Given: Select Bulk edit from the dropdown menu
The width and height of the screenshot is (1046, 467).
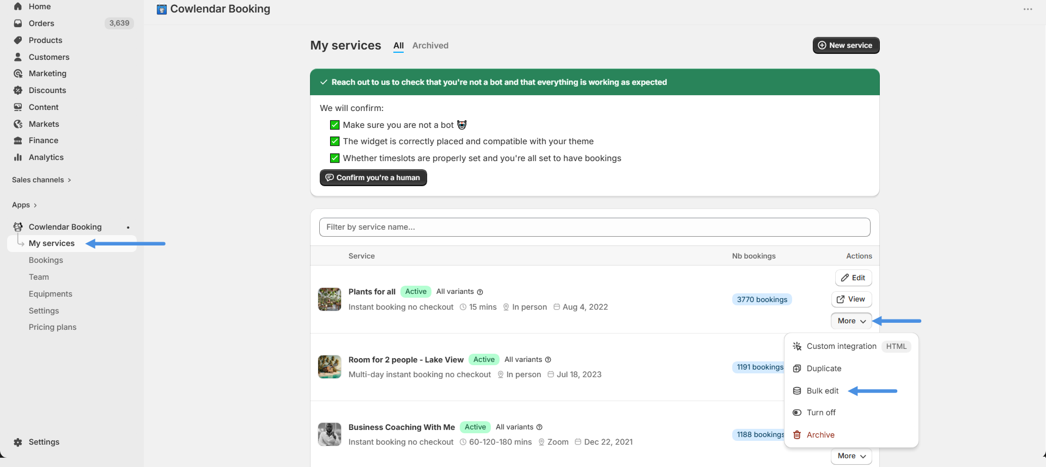Looking at the screenshot, I should 822,391.
